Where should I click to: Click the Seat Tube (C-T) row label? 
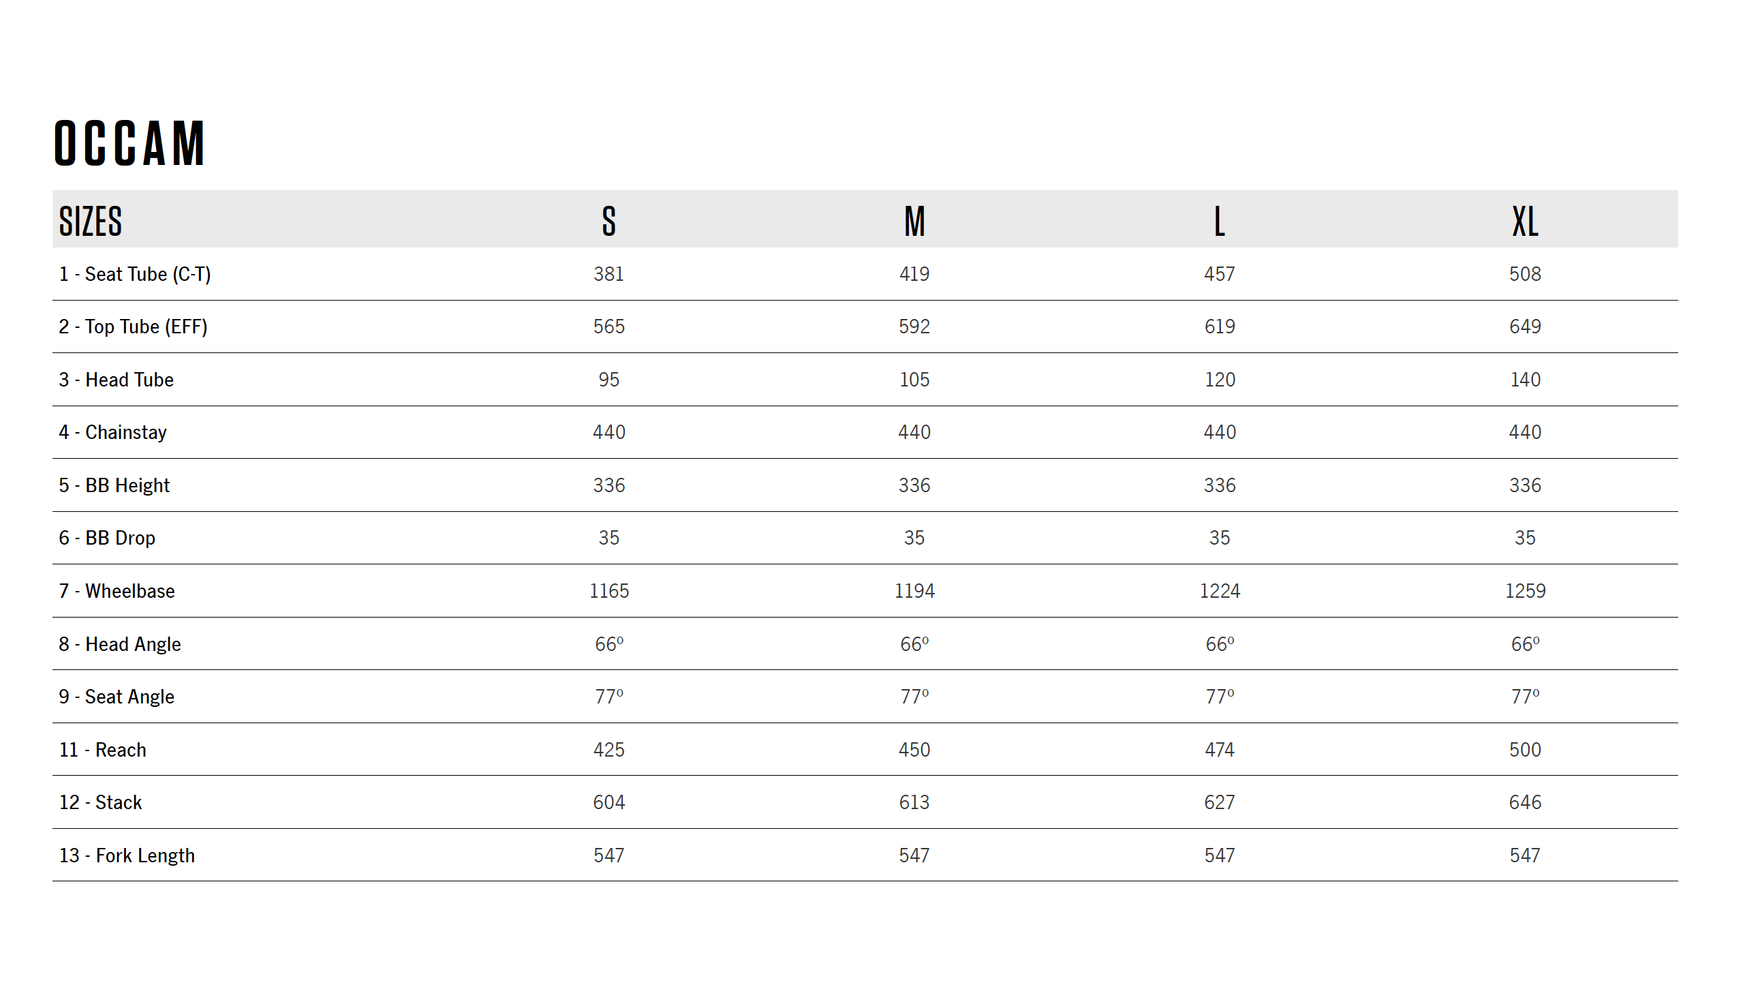click(x=135, y=274)
